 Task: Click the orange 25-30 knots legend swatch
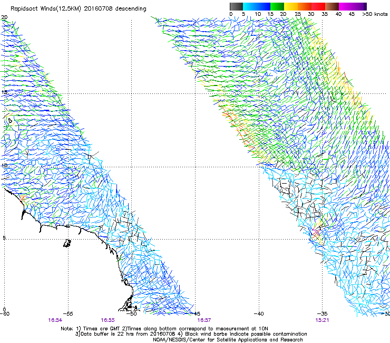305,6
